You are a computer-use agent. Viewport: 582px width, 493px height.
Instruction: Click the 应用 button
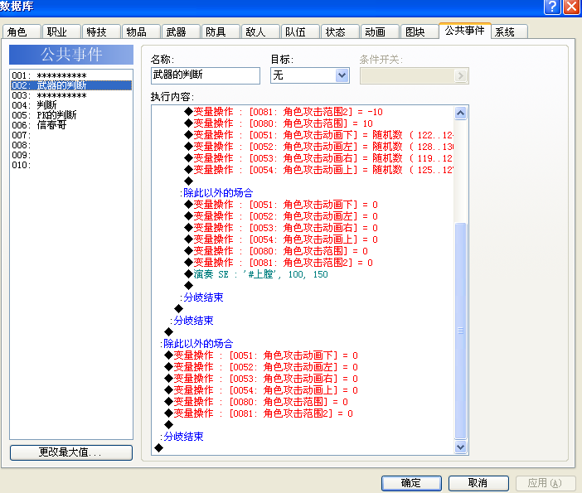click(x=545, y=483)
